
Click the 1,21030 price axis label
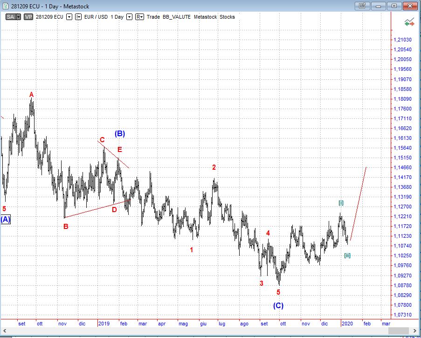pyautogui.click(x=402, y=40)
